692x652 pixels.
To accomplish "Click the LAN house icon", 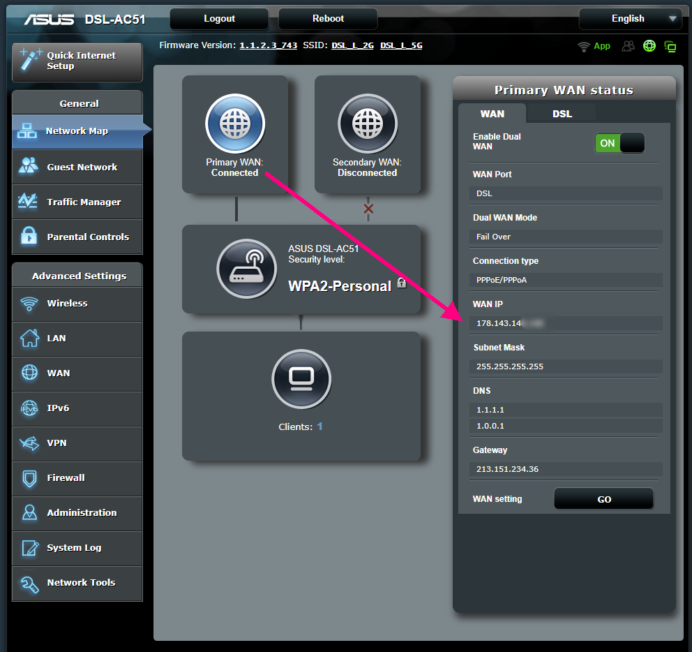I will pos(29,338).
